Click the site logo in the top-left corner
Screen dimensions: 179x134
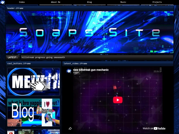3,2
